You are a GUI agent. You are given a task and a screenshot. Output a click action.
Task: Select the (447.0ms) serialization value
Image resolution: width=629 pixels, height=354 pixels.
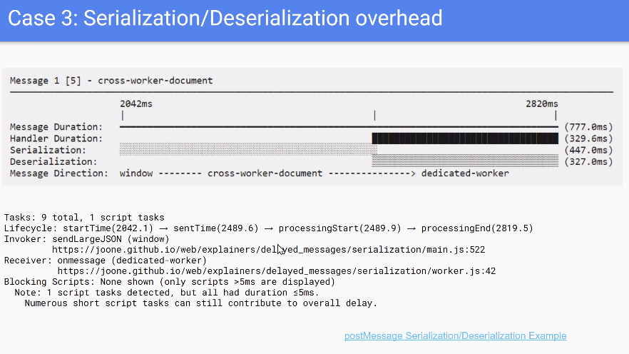(588, 150)
